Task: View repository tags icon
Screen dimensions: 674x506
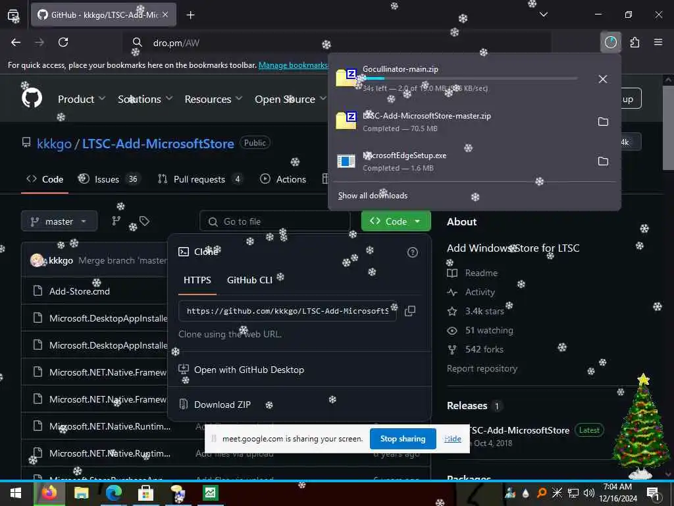Action: click(144, 221)
